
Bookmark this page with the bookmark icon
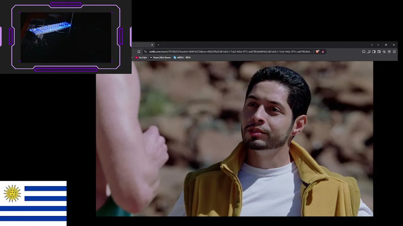tap(139, 51)
